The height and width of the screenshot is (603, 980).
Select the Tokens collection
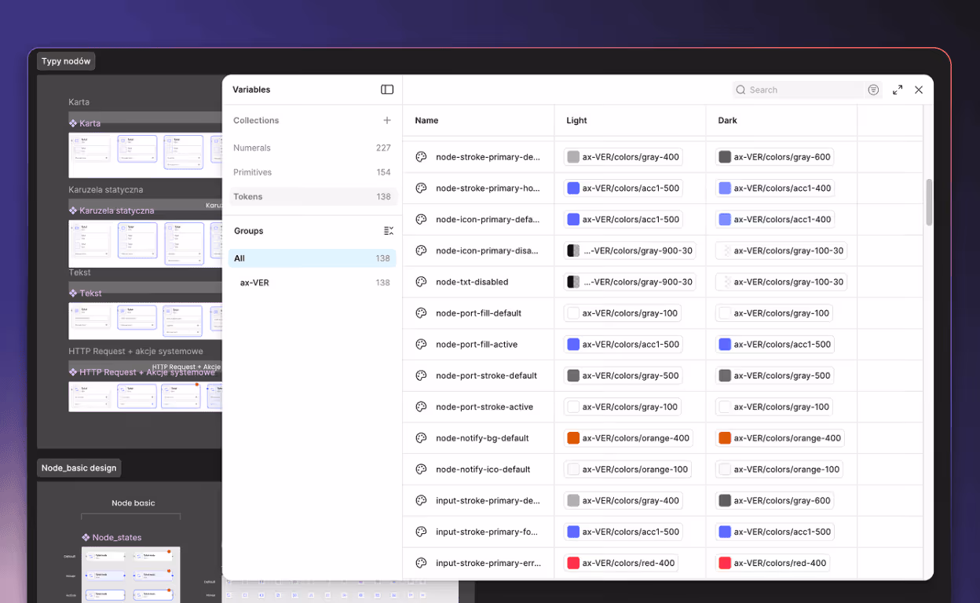(x=312, y=196)
